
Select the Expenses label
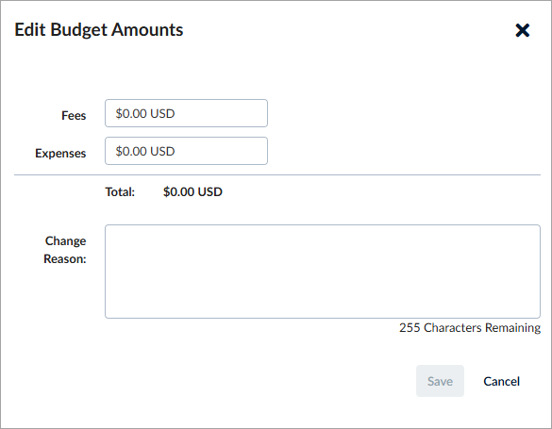pyautogui.click(x=60, y=154)
